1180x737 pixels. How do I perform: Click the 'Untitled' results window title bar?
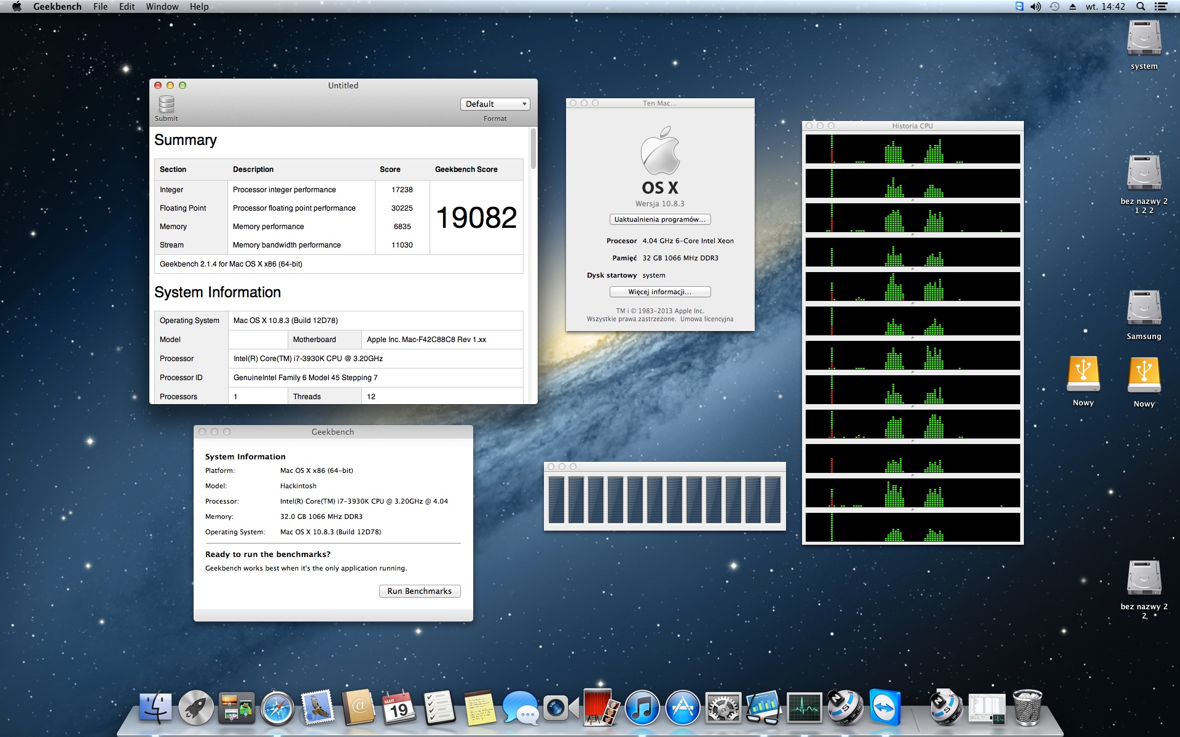coord(343,85)
